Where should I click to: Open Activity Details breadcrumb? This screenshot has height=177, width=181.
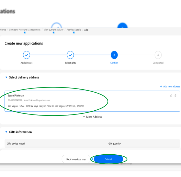coord(74,30)
